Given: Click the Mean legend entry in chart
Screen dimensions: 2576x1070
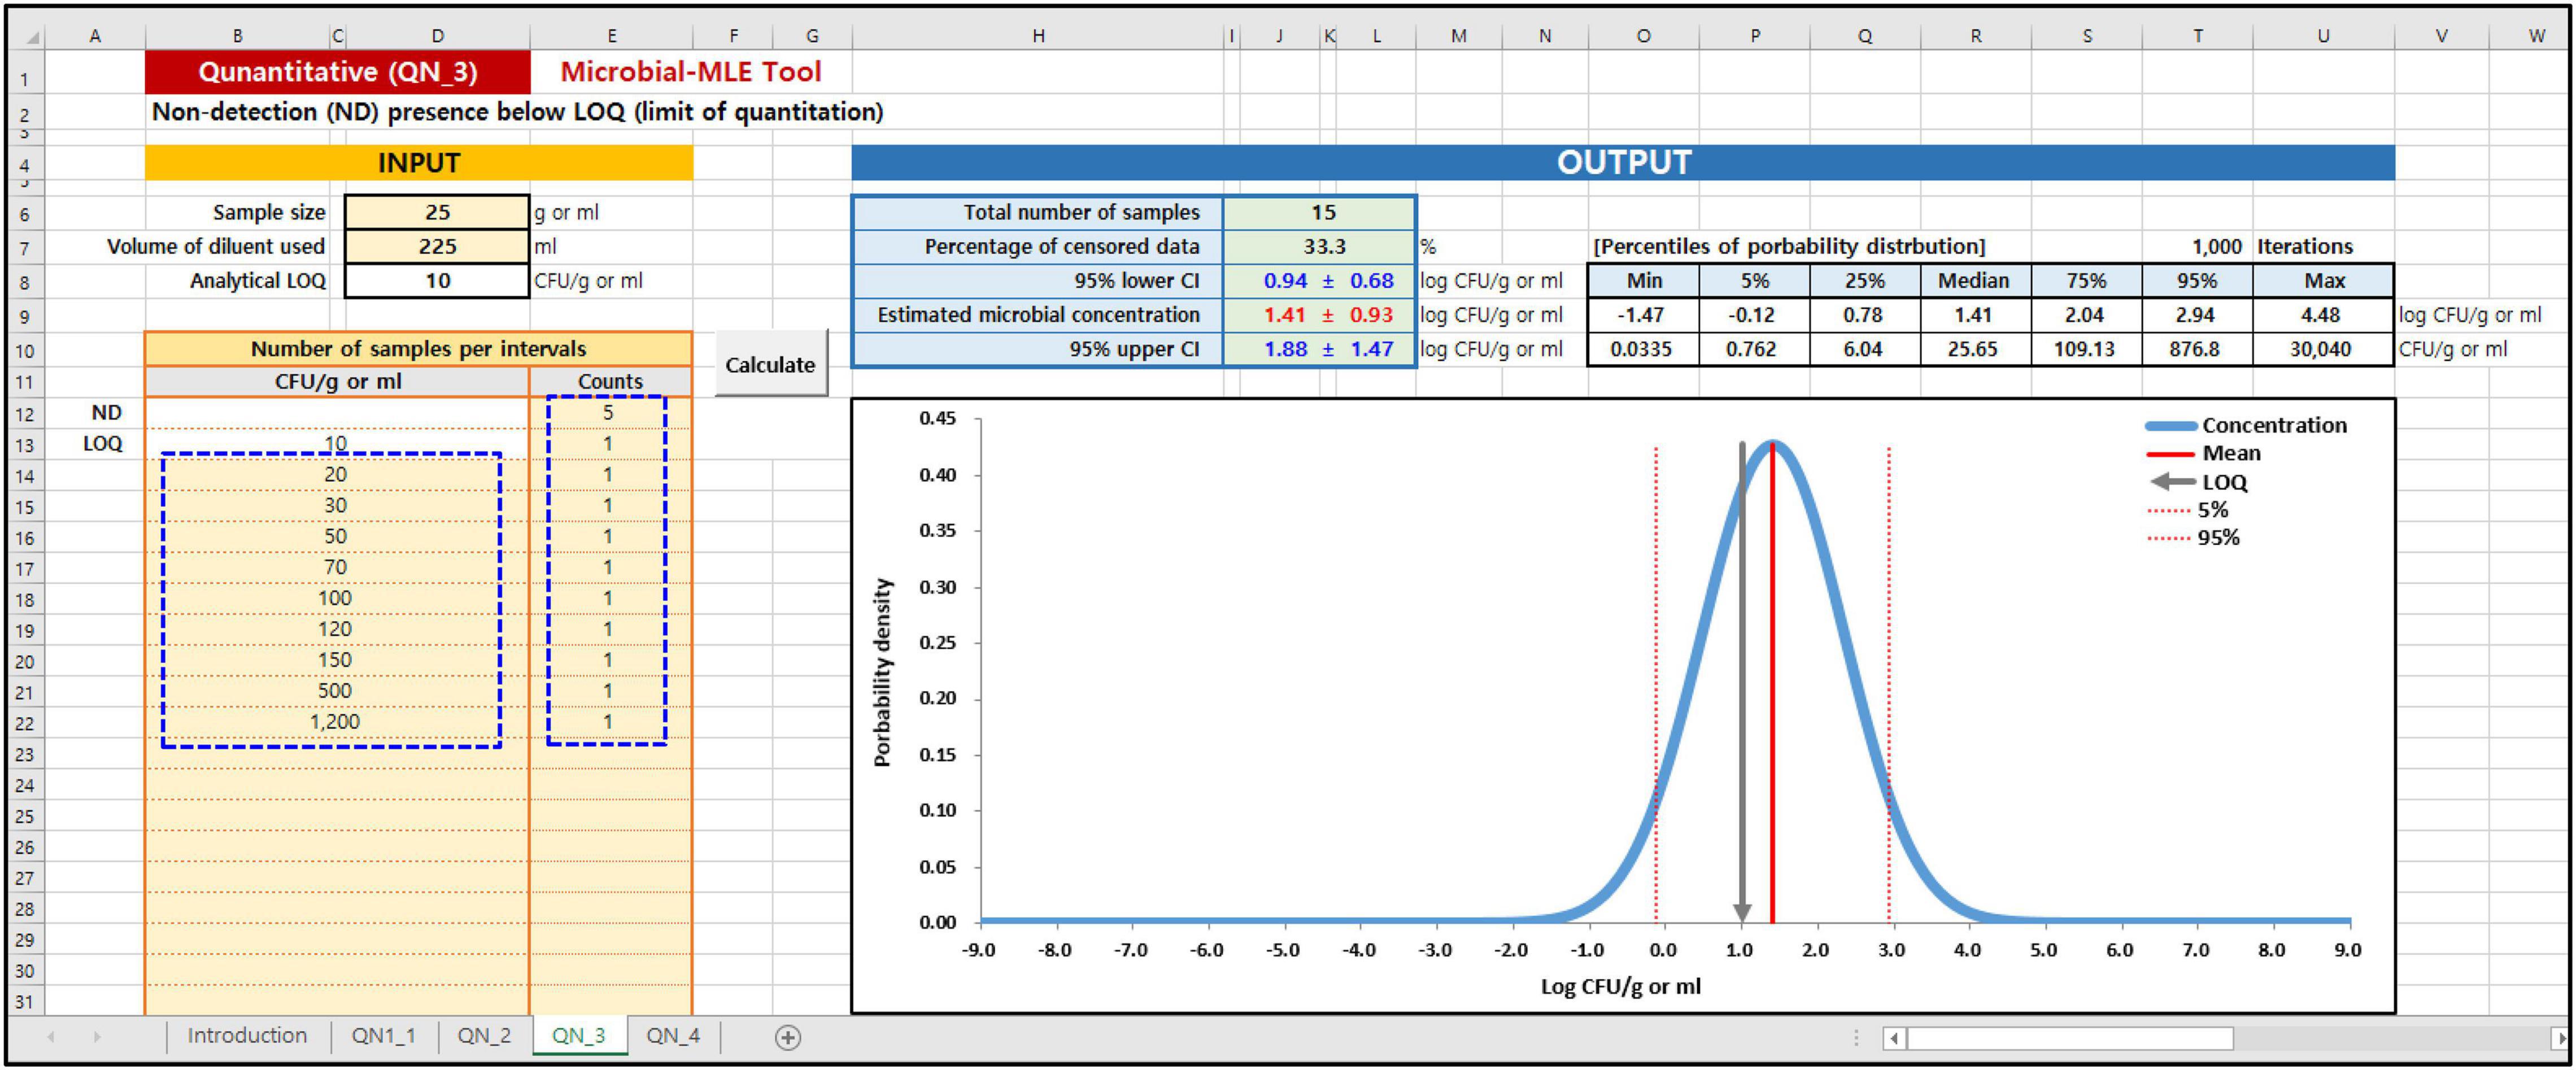Looking at the screenshot, I should [2203, 453].
